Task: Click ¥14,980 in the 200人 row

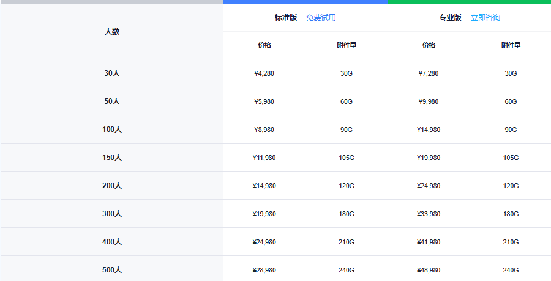Action: (264, 186)
